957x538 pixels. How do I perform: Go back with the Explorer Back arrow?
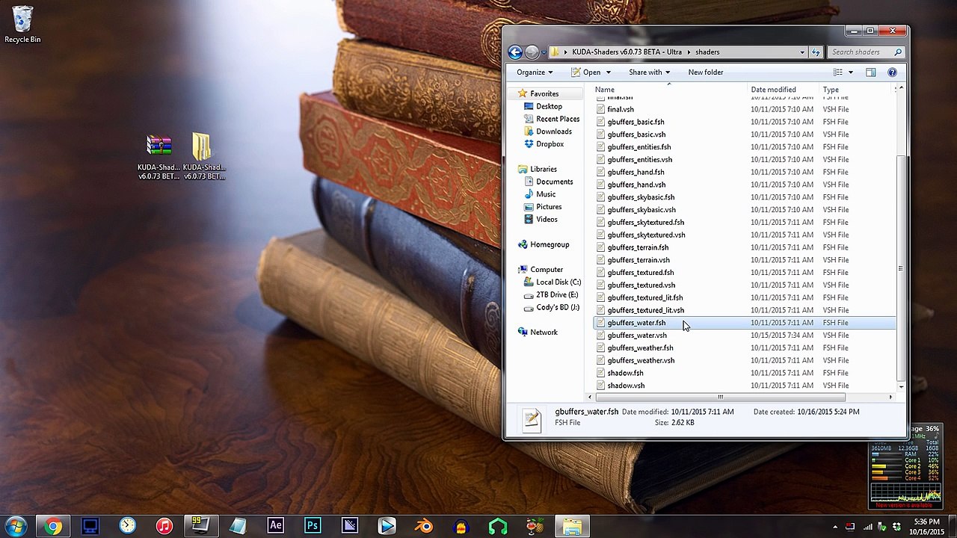click(x=515, y=52)
